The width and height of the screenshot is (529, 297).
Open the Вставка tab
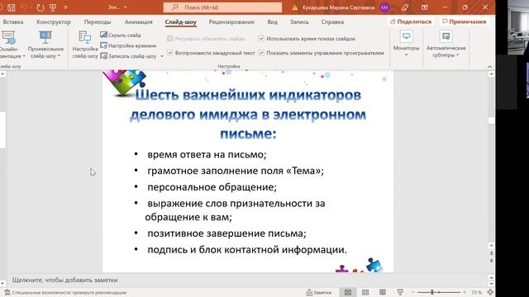pos(13,22)
